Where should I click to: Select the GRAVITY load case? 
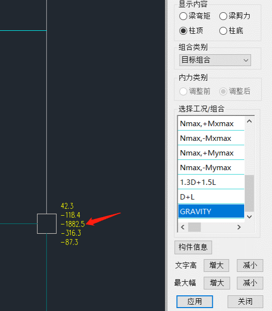click(x=211, y=211)
